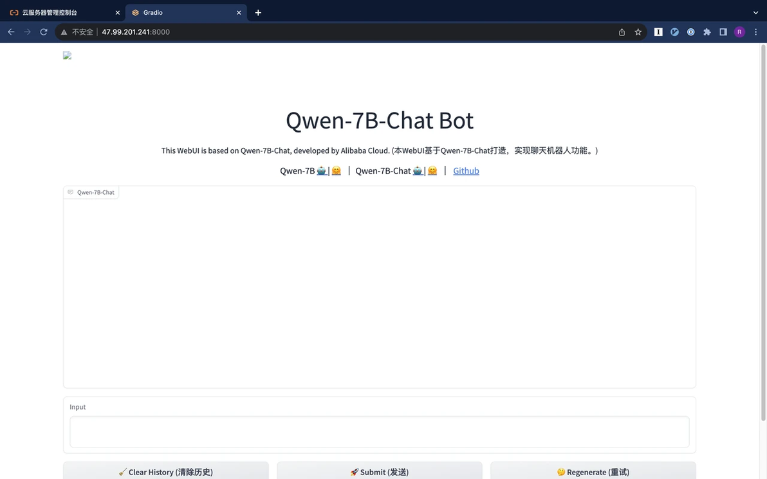Close the Gradio tab
The width and height of the screenshot is (767, 479).
coord(239,13)
